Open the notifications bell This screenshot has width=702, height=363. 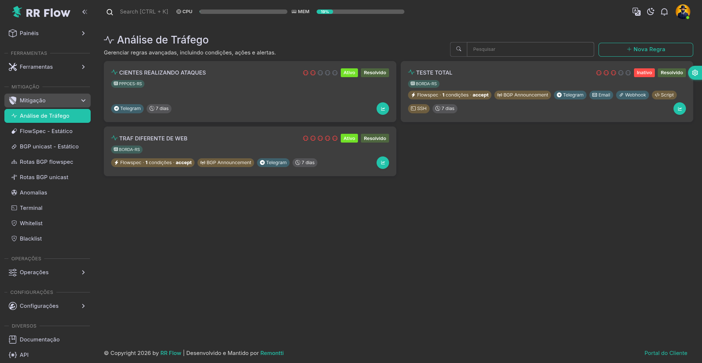point(664,12)
